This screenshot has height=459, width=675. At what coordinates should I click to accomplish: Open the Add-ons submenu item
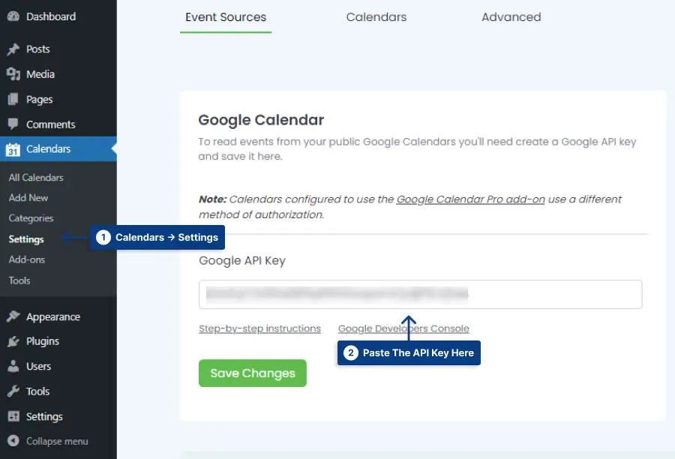tap(27, 259)
